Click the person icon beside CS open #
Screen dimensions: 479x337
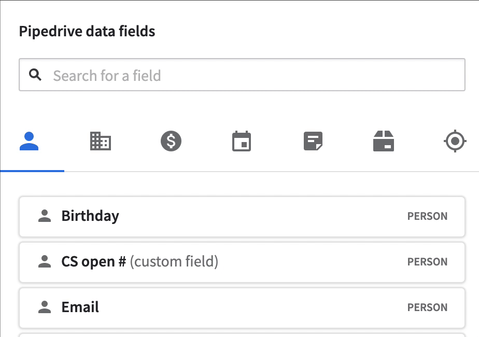tap(45, 261)
